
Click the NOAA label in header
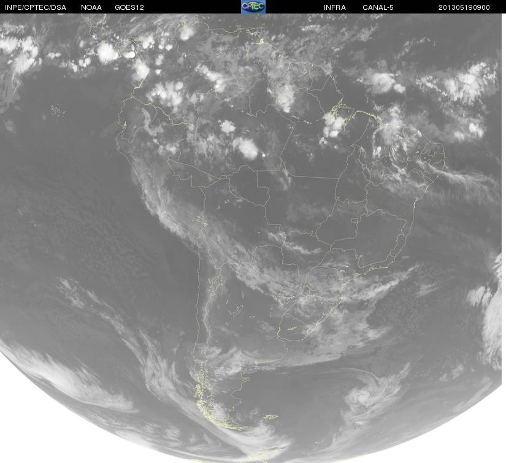pyautogui.click(x=91, y=7)
